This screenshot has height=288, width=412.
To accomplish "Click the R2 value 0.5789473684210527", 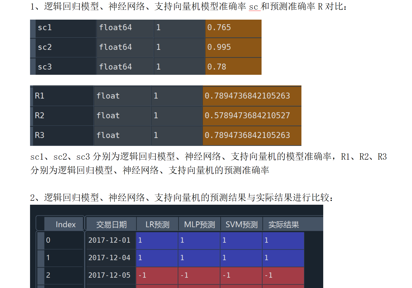I will pyautogui.click(x=252, y=116).
